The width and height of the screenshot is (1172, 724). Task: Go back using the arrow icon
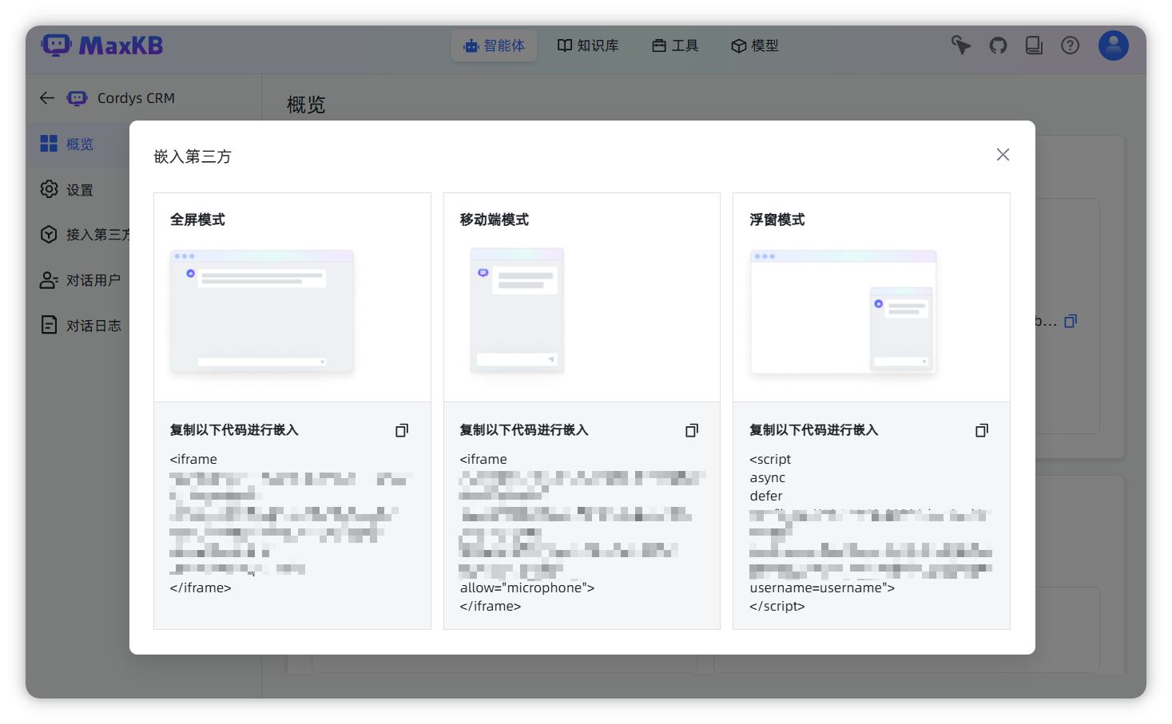pyautogui.click(x=47, y=98)
